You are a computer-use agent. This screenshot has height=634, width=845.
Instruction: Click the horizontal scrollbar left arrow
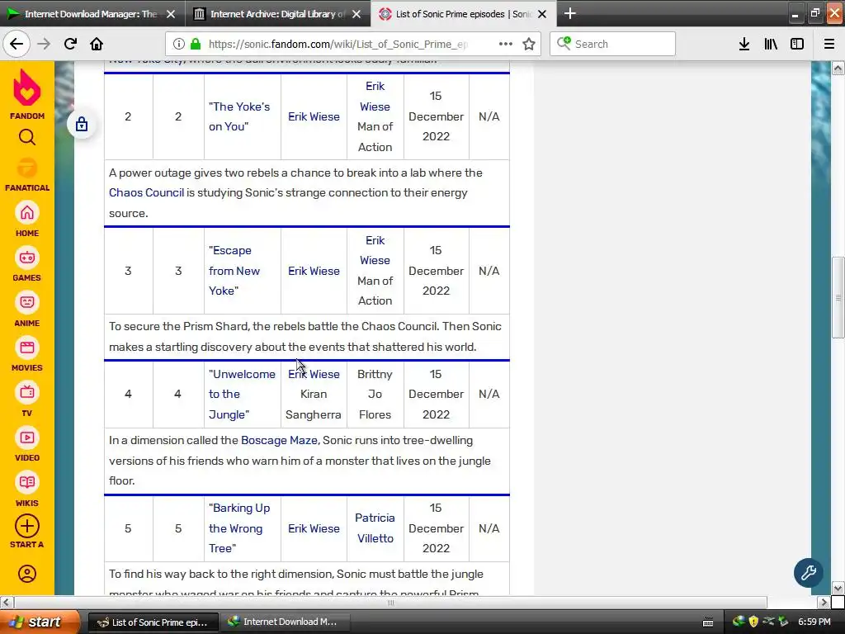6,602
